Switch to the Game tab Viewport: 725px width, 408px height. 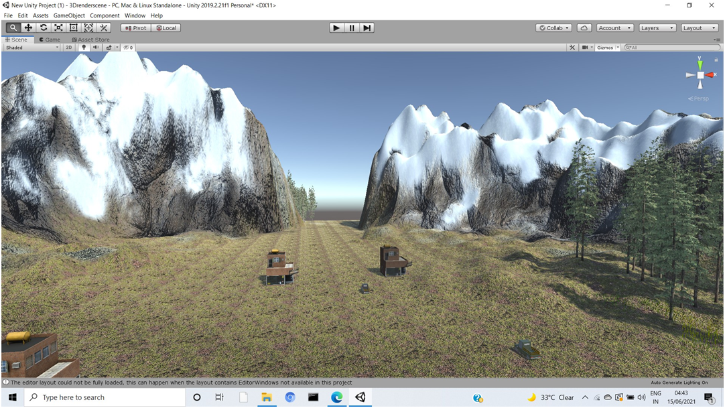point(50,40)
